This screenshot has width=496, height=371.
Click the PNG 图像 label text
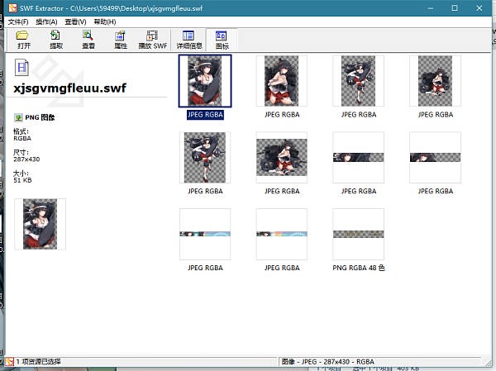click(40, 117)
